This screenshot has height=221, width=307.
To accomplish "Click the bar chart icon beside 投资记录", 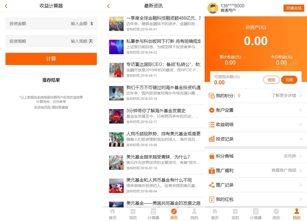I will click(x=211, y=139).
